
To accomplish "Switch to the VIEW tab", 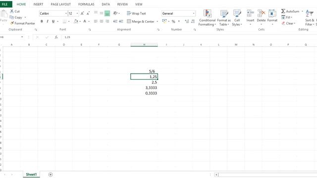I will pos(139,4).
